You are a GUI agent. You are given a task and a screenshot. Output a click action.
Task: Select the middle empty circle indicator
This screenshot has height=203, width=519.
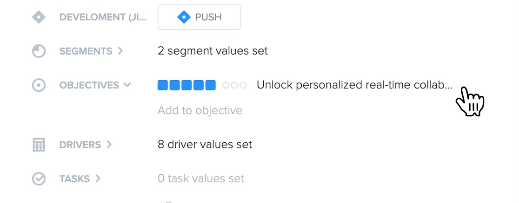(x=235, y=85)
